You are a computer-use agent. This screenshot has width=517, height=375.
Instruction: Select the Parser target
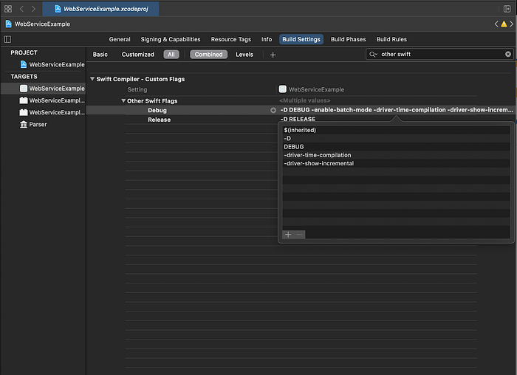pos(33,125)
